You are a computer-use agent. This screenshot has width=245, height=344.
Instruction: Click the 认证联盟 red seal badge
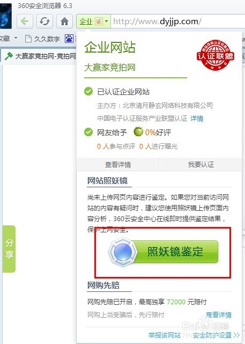216,55
